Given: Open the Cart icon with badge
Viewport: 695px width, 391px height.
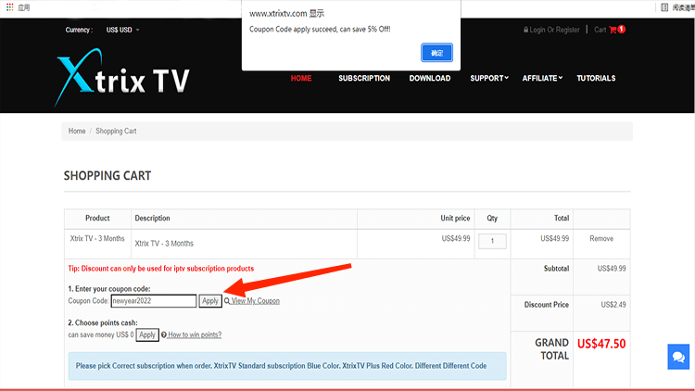Looking at the screenshot, I should [x=616, y=30].
